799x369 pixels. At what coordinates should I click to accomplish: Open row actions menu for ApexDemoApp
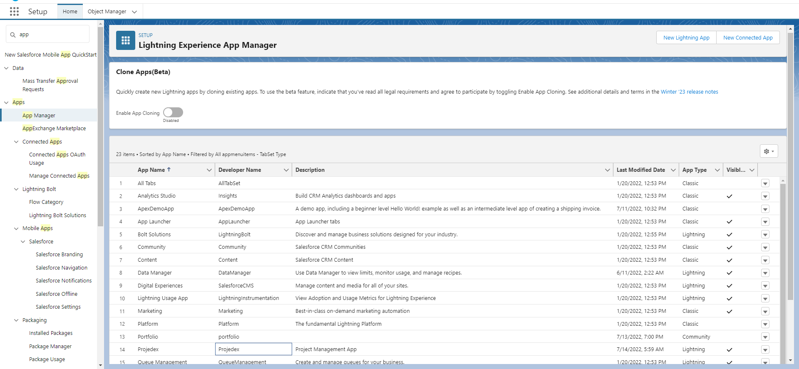[765, 209]
